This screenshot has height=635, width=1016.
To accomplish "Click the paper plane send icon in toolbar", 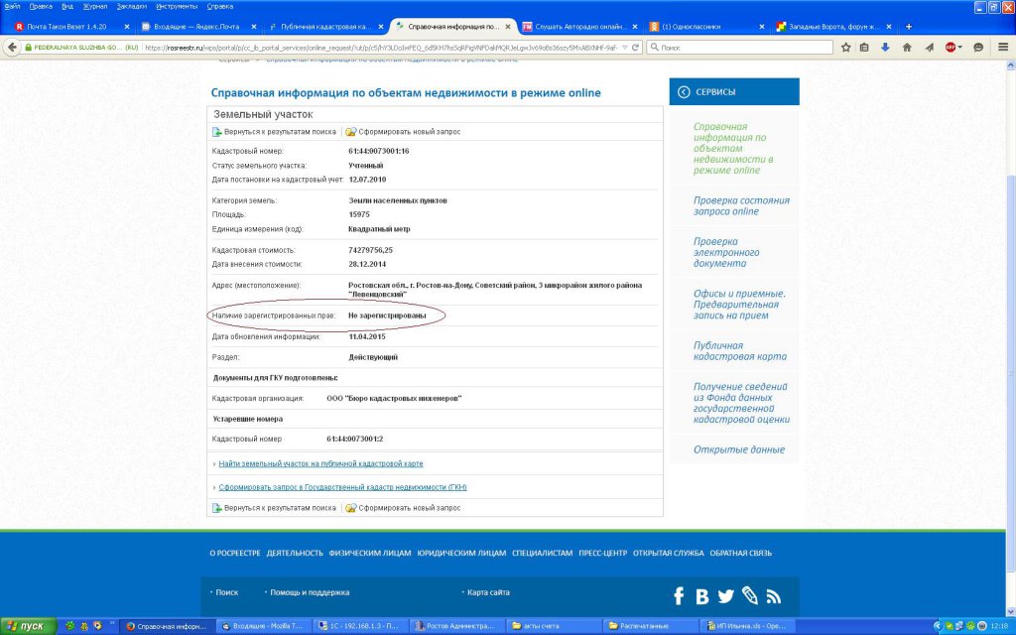I will pos(929,48).
